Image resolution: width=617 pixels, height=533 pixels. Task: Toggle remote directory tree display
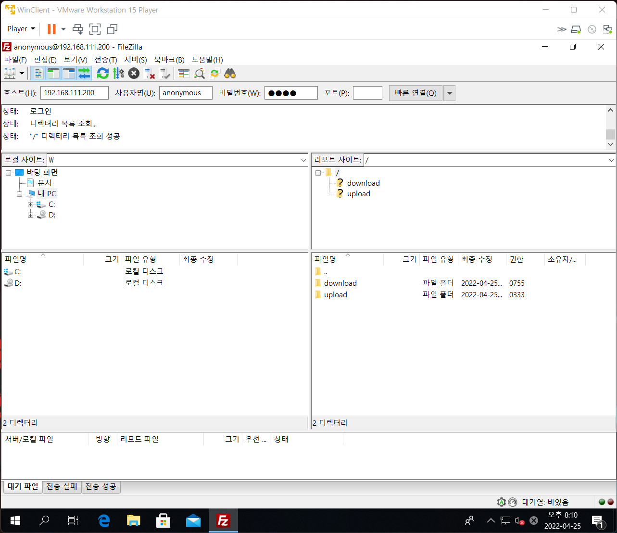click(x=69, y=74)
